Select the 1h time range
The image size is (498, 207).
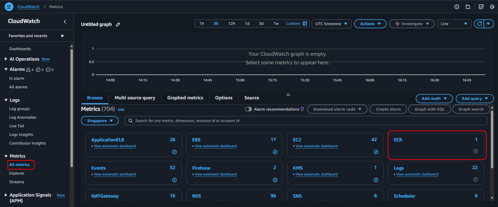click(202, 24)
